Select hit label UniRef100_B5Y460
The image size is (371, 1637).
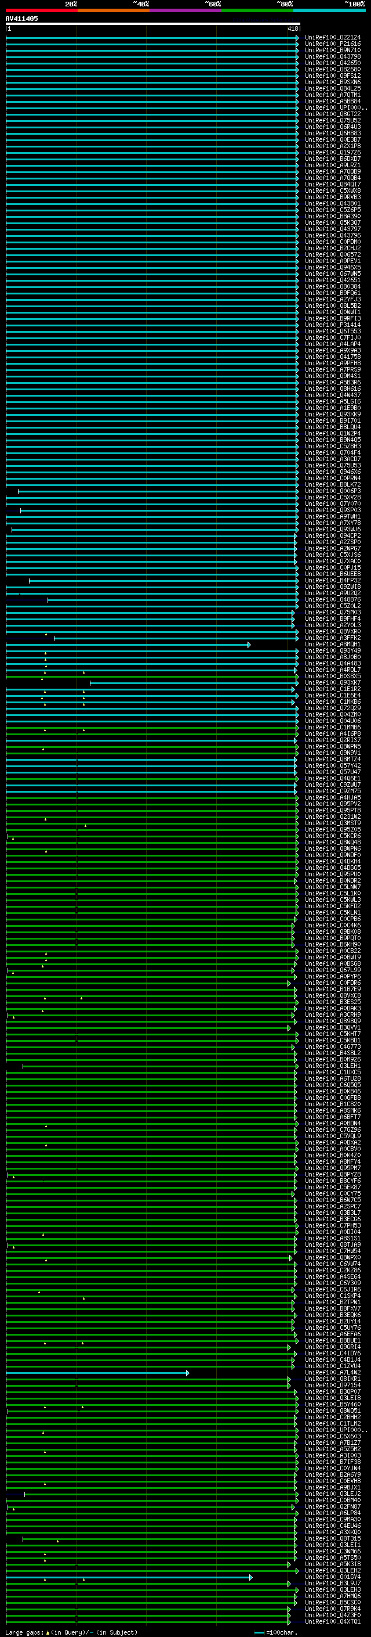tap(333, 1404)
